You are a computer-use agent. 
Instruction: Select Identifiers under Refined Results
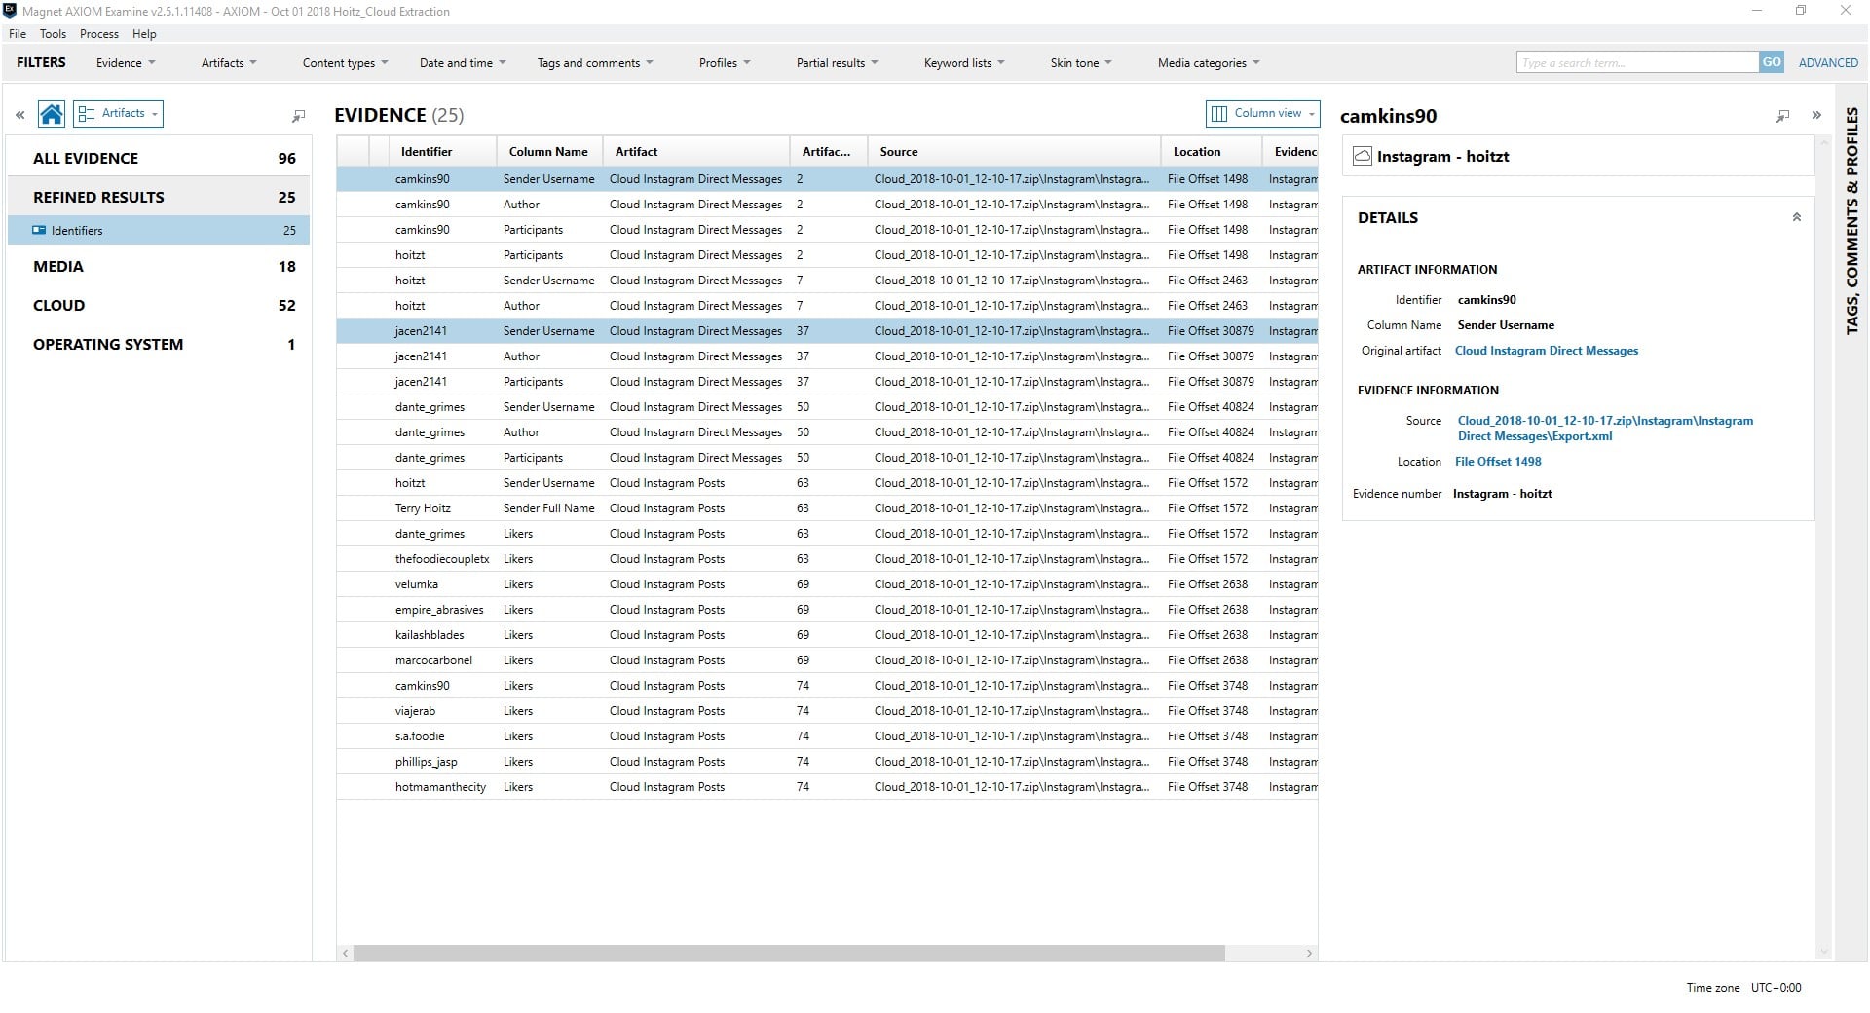click(159, 231)
